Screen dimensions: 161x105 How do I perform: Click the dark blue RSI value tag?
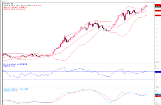(158, 72)
